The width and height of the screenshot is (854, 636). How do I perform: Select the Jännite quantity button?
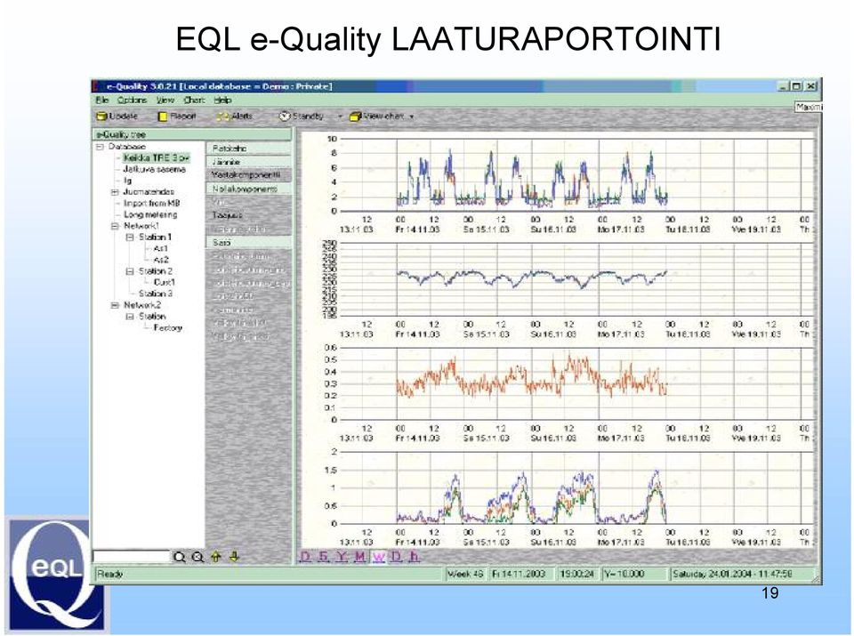(x=249, y=162)
